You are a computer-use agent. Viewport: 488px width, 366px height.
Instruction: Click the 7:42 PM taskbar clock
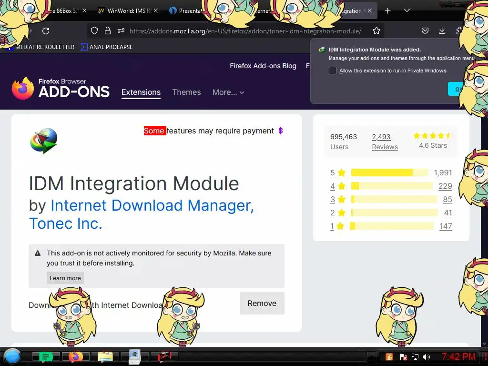[458, 356]
